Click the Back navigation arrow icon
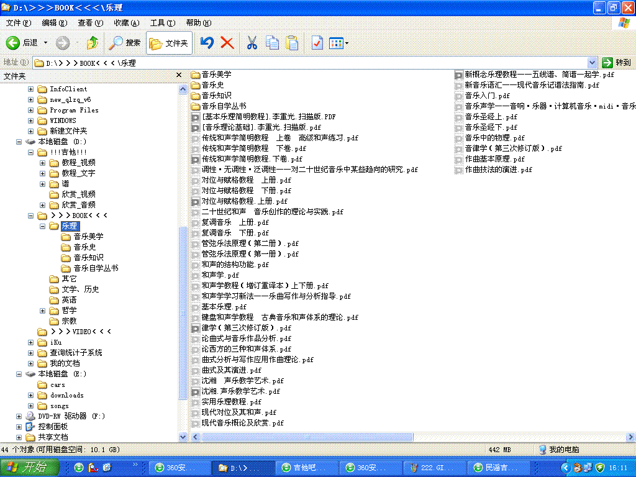This screenshot has height=477, width=636. tap(13, 43)
